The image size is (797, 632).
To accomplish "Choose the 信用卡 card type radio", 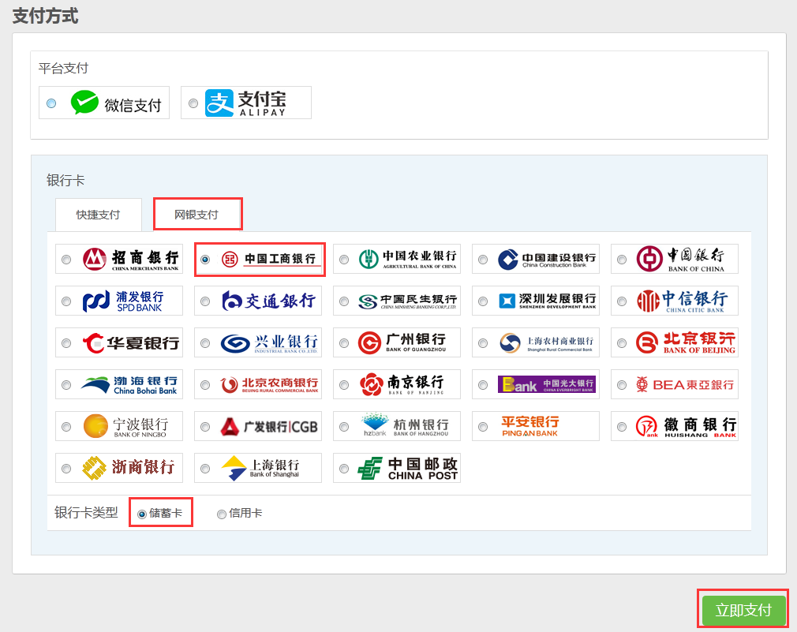I will tap(222, 514).
